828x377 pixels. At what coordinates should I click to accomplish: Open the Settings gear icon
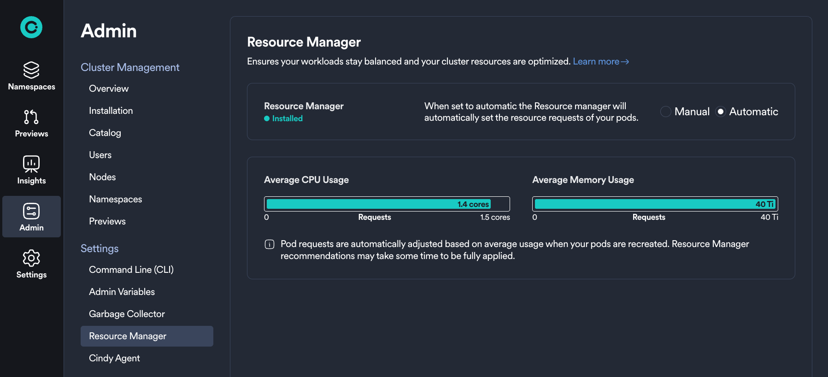pos(31,258)
